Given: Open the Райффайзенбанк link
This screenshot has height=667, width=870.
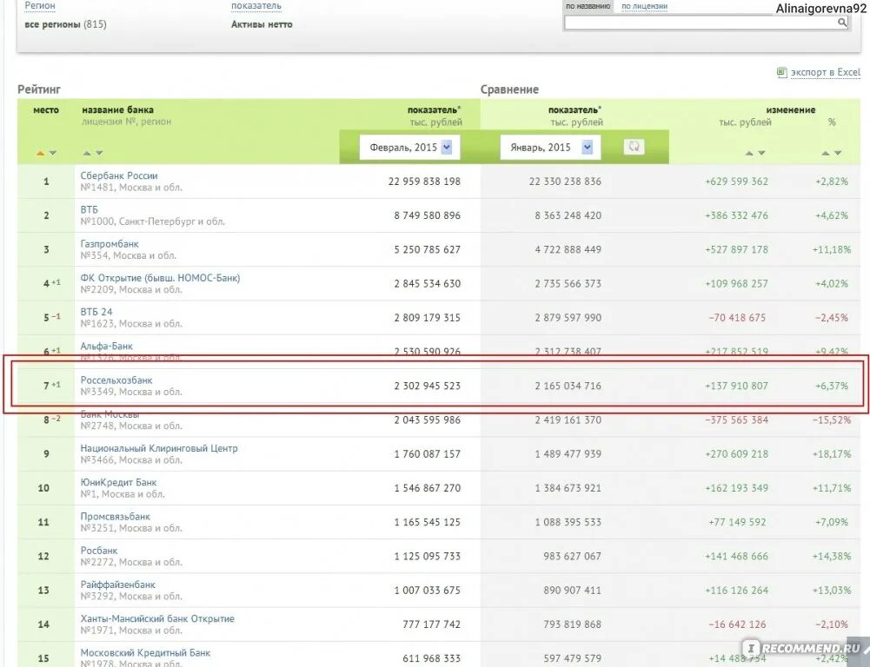Looking at the screenshot, I should (x=118, y=584).
